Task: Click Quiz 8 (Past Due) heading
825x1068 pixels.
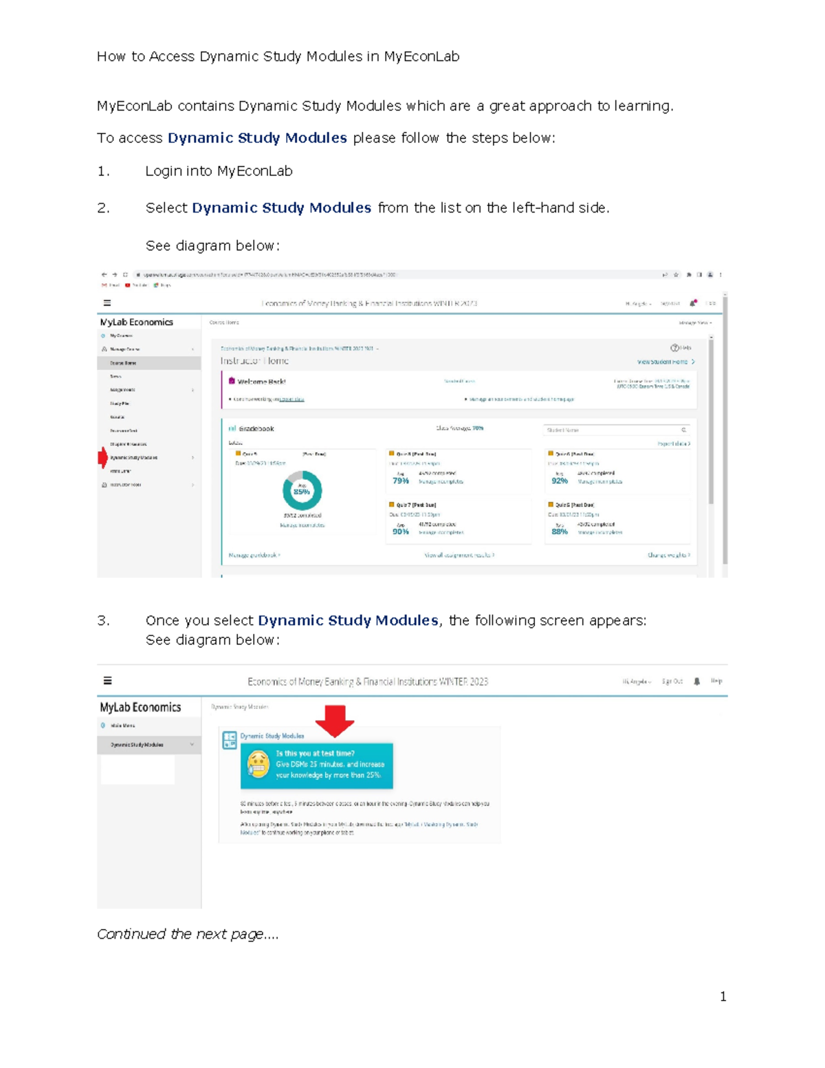Action: 416,454
